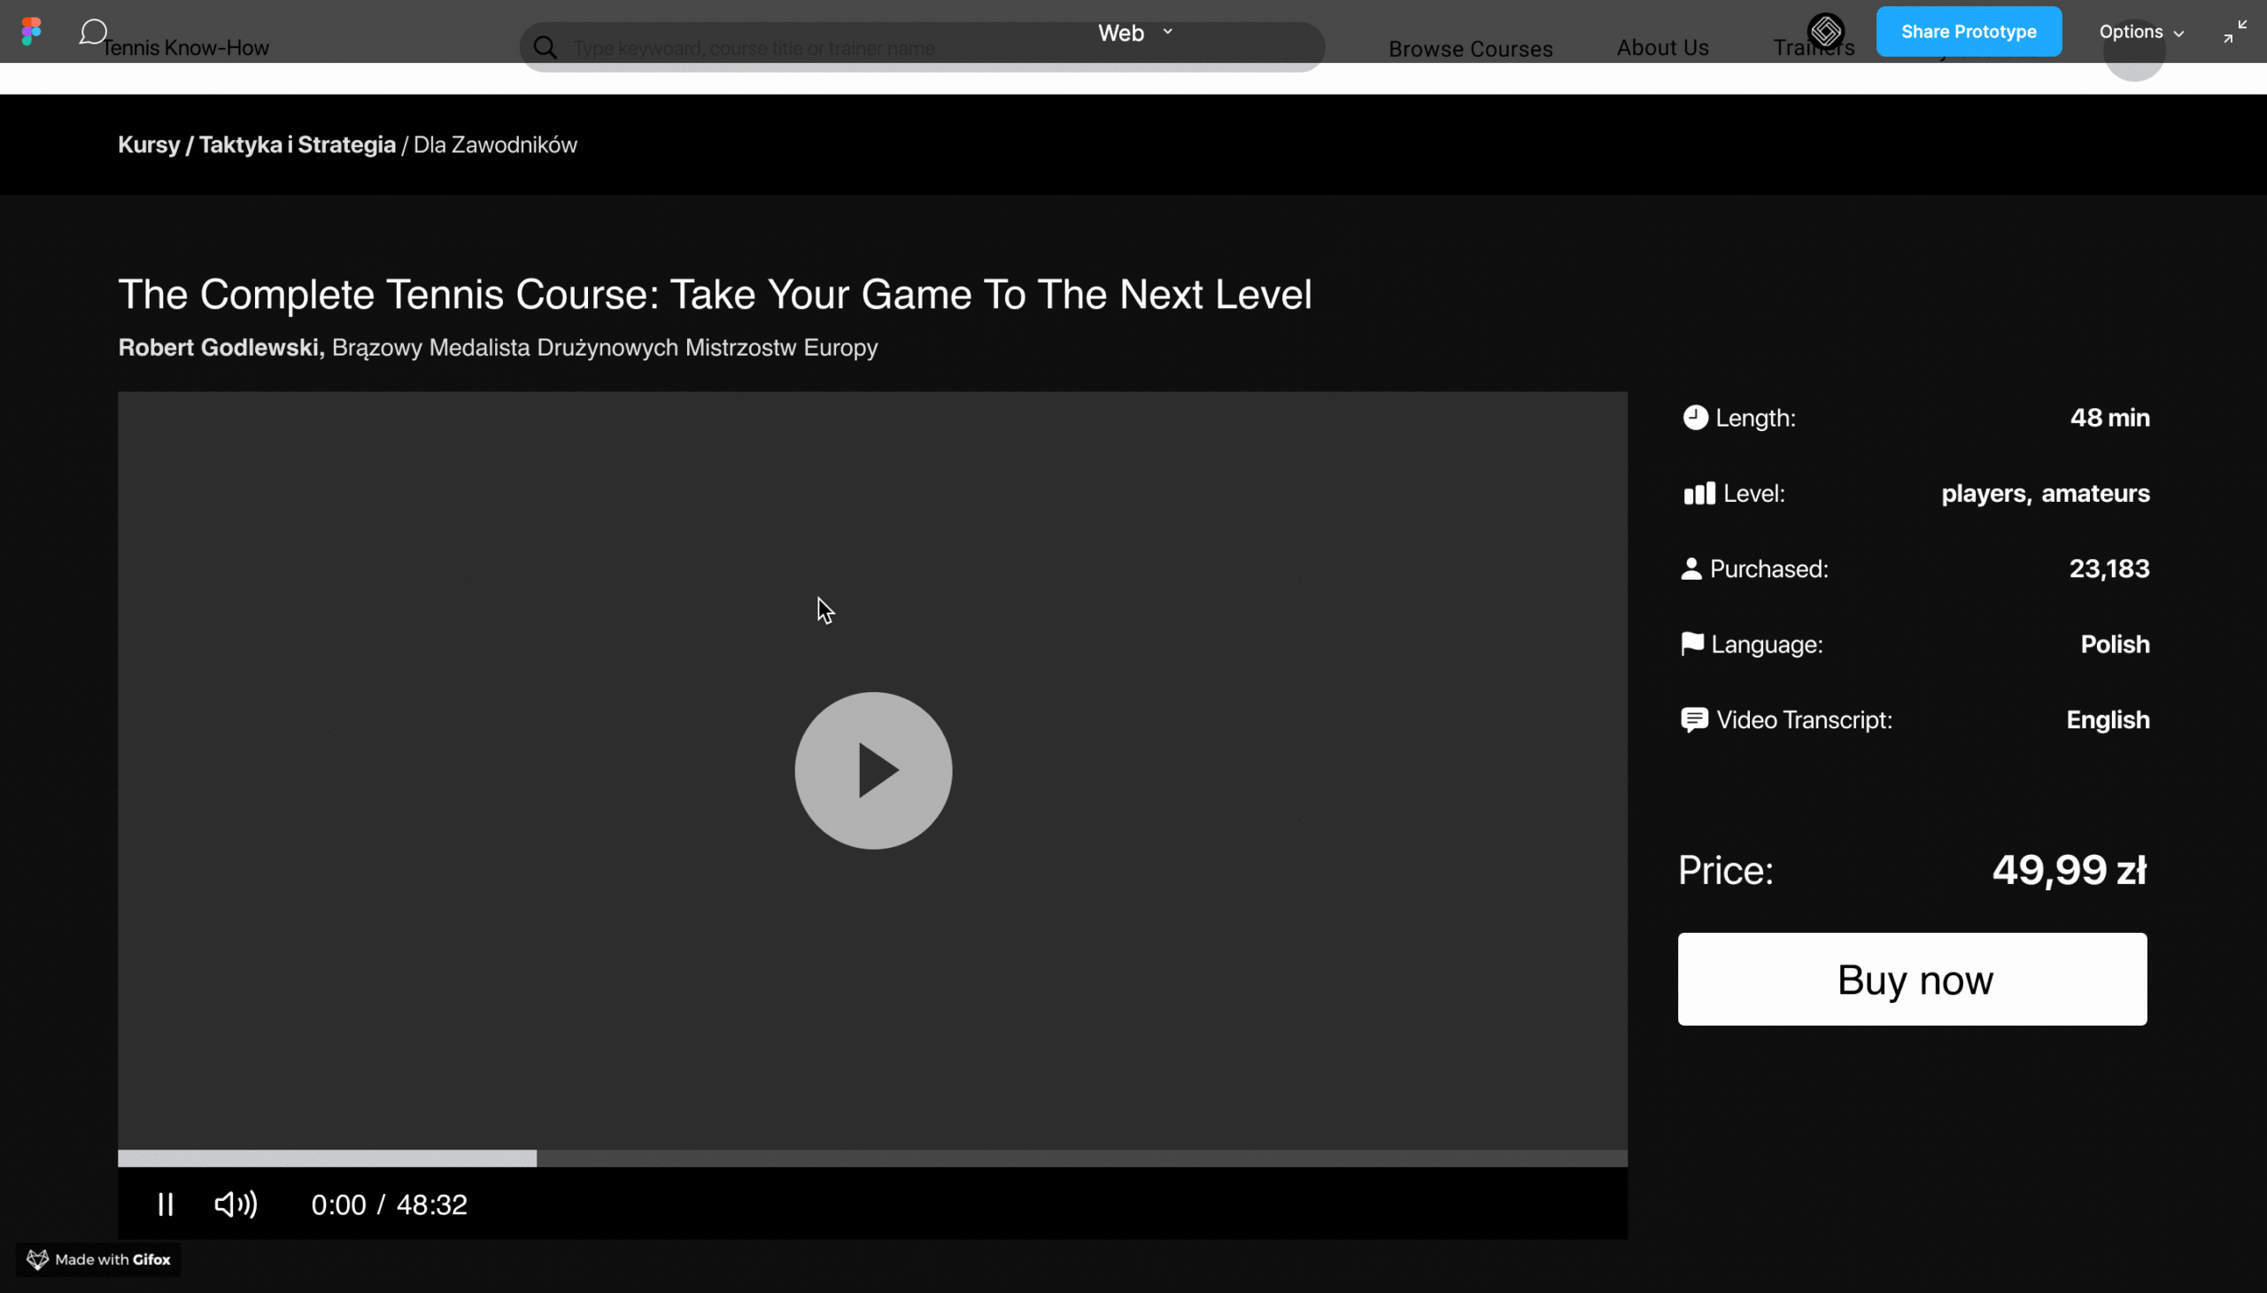
Task: Expand the Web device dropdown
Action: [x=1135, y=33]
